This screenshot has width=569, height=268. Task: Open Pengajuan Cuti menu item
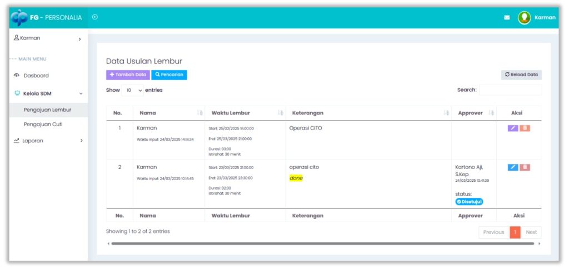pyautogui.click(x=43, y=124)
